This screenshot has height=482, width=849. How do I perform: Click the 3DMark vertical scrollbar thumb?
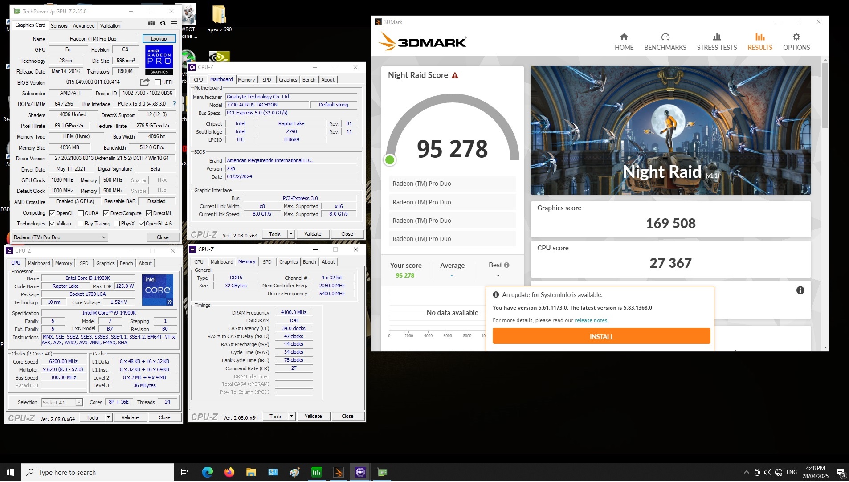[825, 95]
